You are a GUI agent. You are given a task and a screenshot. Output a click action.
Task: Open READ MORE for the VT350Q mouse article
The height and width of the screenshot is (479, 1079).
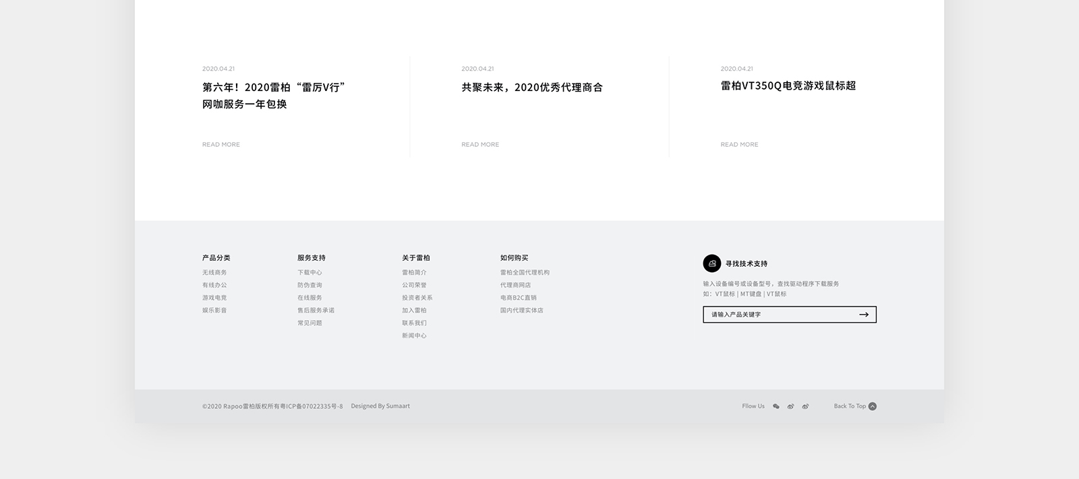pos(739,145)
